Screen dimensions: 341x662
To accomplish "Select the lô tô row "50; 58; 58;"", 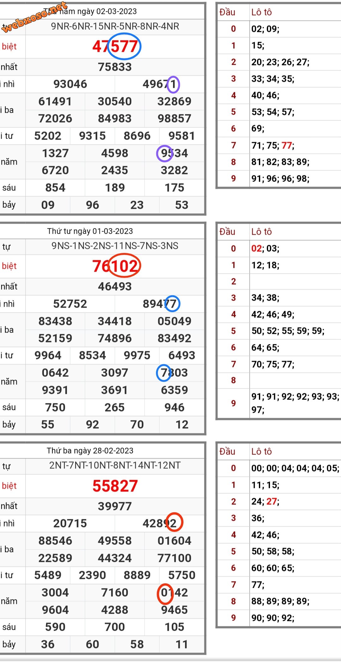I will (x=273, y=551).
